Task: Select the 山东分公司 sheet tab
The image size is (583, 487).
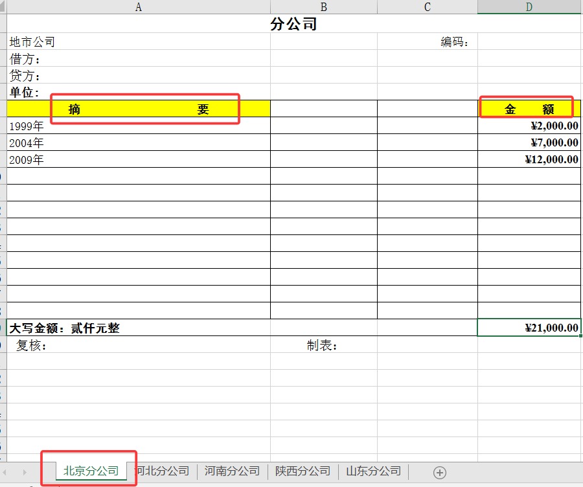Action: 373,471
